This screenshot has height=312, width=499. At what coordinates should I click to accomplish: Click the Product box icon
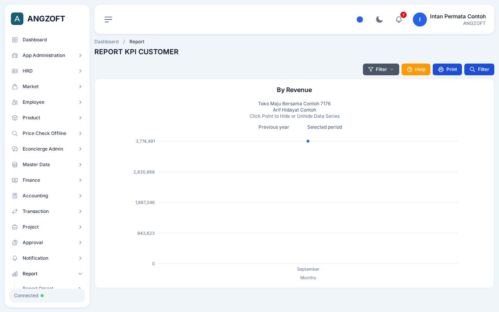[x=15, y=118]
